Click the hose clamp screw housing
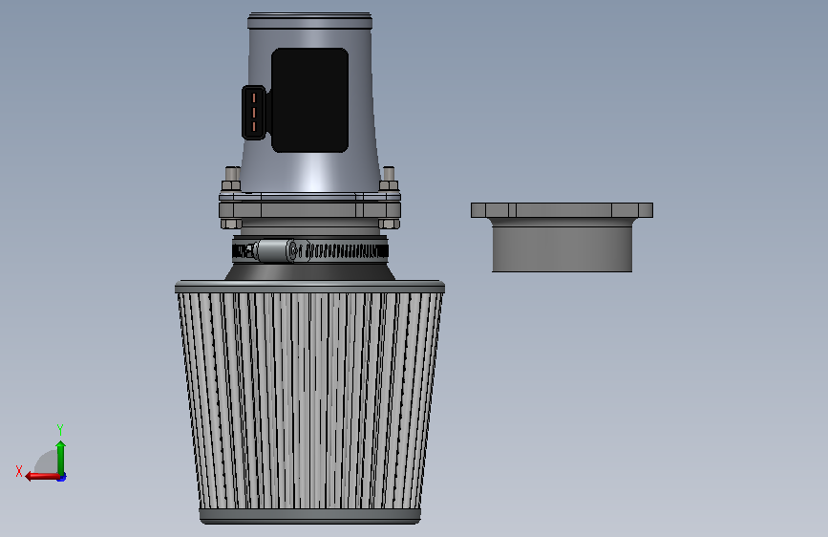This screenshot has height=537, width=828. (276, 250)
